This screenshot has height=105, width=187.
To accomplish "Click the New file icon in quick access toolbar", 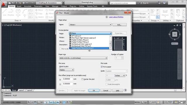I will click(10, 3).
